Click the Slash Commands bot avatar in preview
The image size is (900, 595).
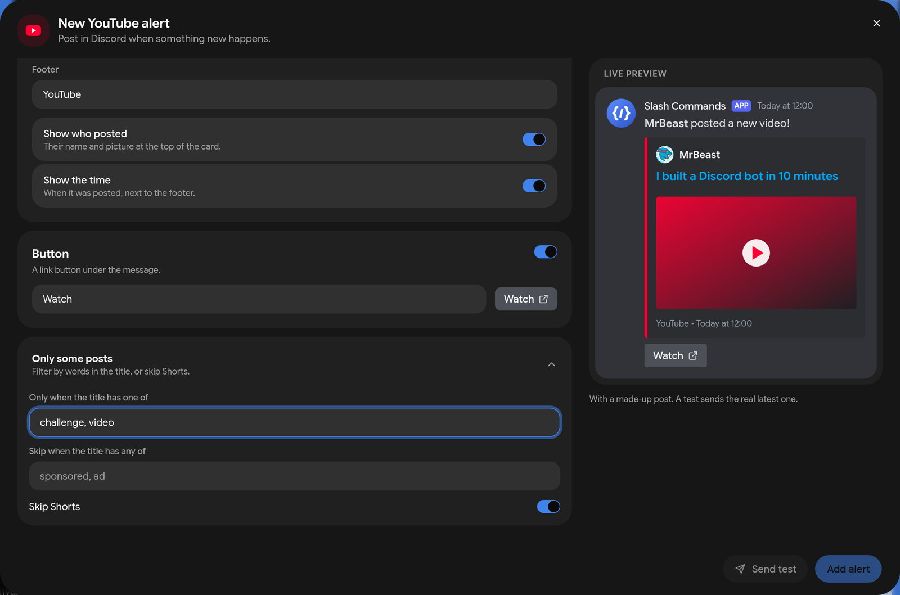(x=621, y=113)
